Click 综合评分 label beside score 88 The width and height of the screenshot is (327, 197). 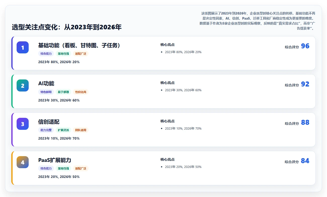[x=292, y=124]
